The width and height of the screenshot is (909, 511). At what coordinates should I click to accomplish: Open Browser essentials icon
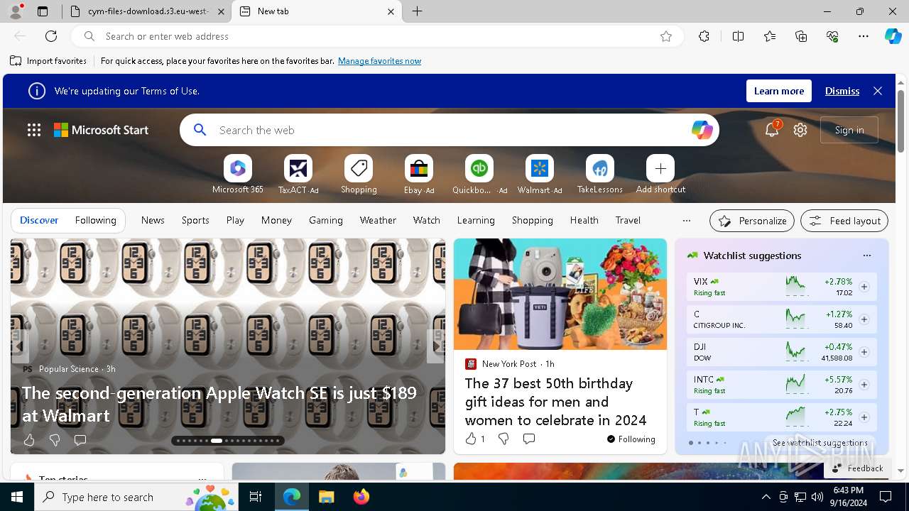pos(832,36)
